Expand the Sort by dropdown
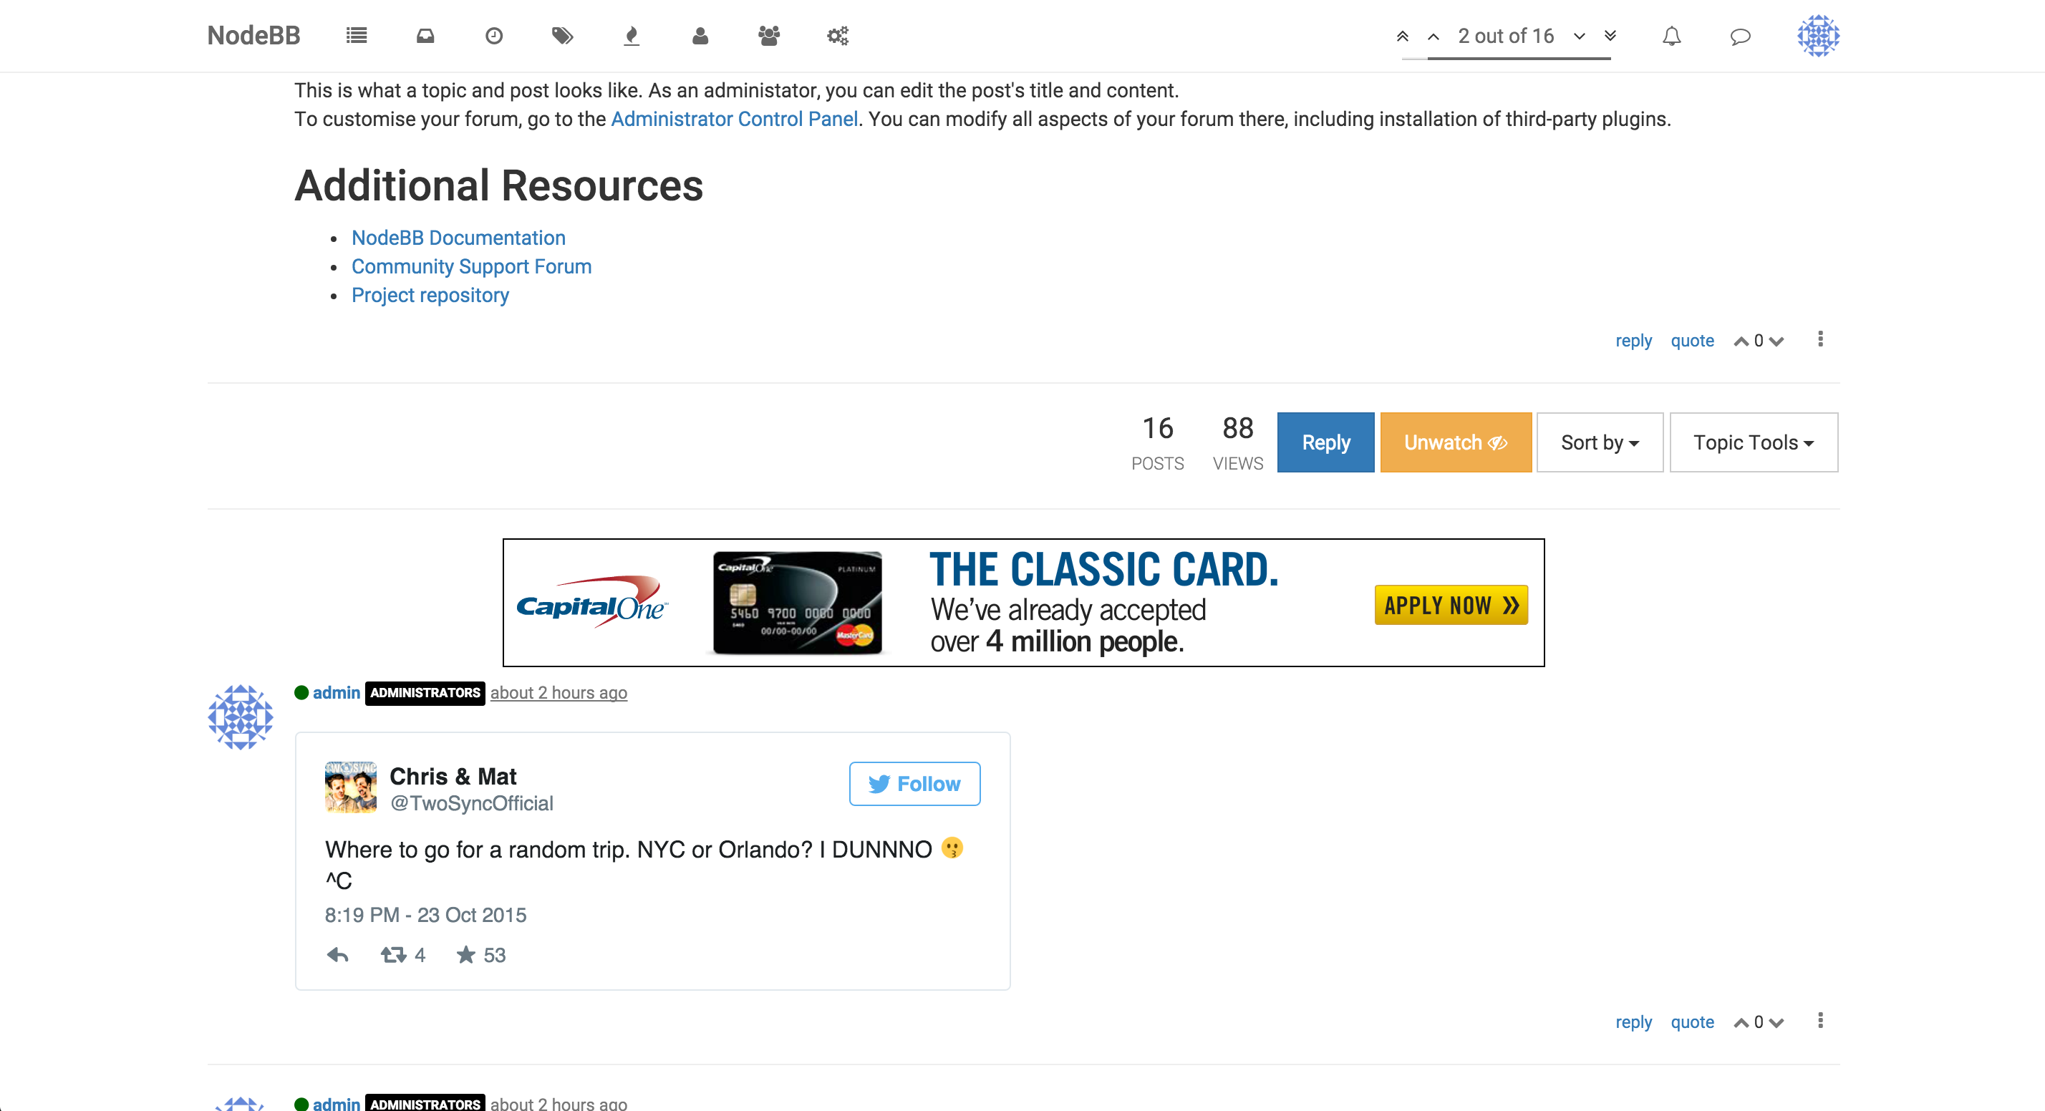The height and width of the screenshot is (1111, 2045). [1597, 442]
